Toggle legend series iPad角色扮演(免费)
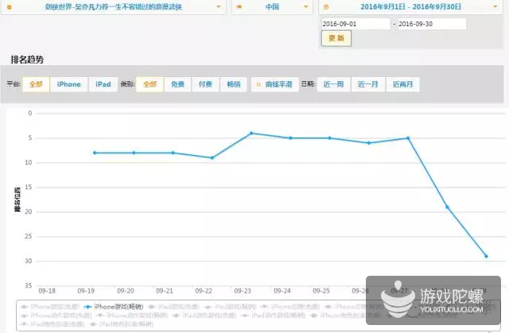The image size is (509, 333). pos(52,324)
